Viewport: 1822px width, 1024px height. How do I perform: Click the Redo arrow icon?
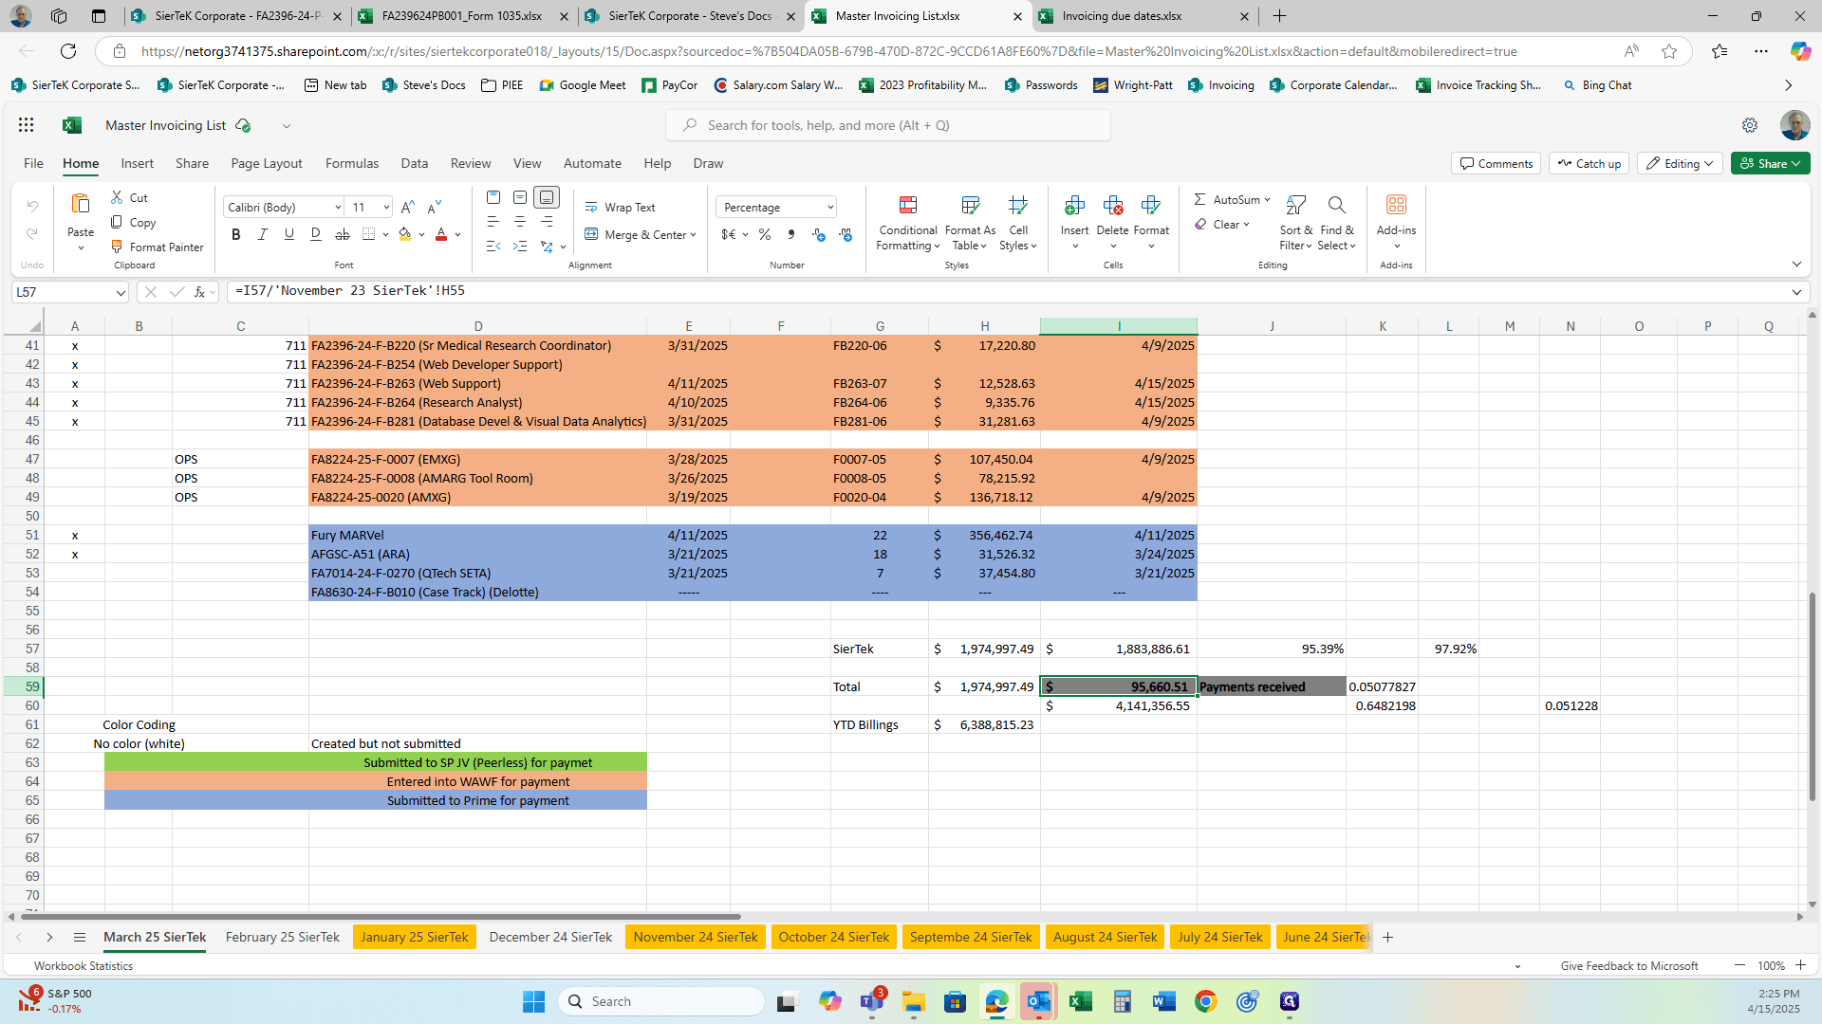pyautogui.click(x=32, y=233)
